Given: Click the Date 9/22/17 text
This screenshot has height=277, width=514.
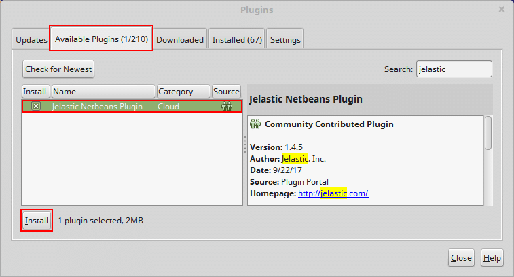Looking at the screenshot, I should point(276,170).
